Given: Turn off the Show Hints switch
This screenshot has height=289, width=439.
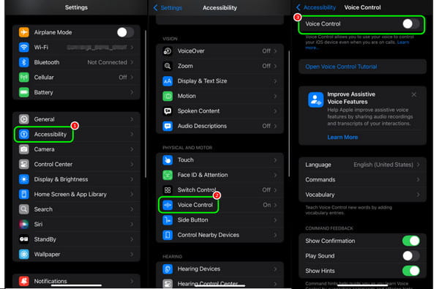Looking at the screenshot, I should coord(410,271).
